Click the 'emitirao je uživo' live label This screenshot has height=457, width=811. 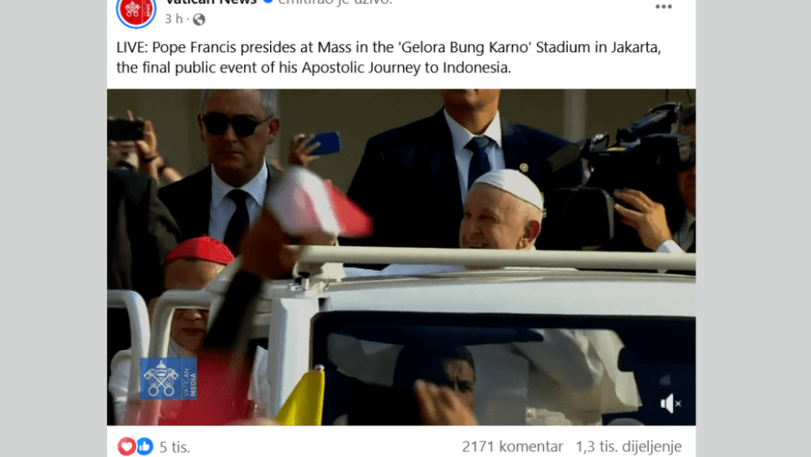pos(335,2)
